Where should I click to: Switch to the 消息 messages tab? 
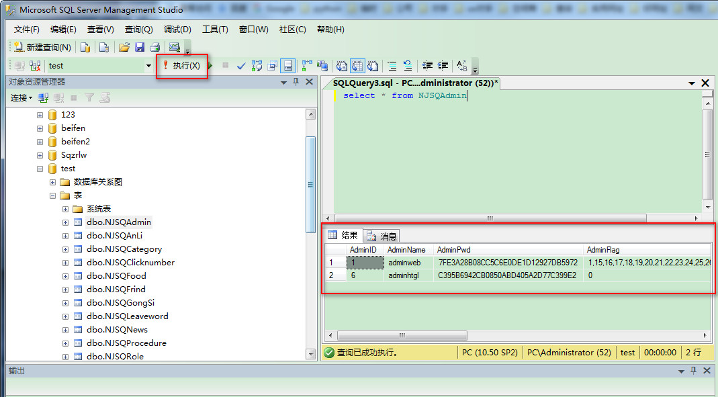pos(382,236)
